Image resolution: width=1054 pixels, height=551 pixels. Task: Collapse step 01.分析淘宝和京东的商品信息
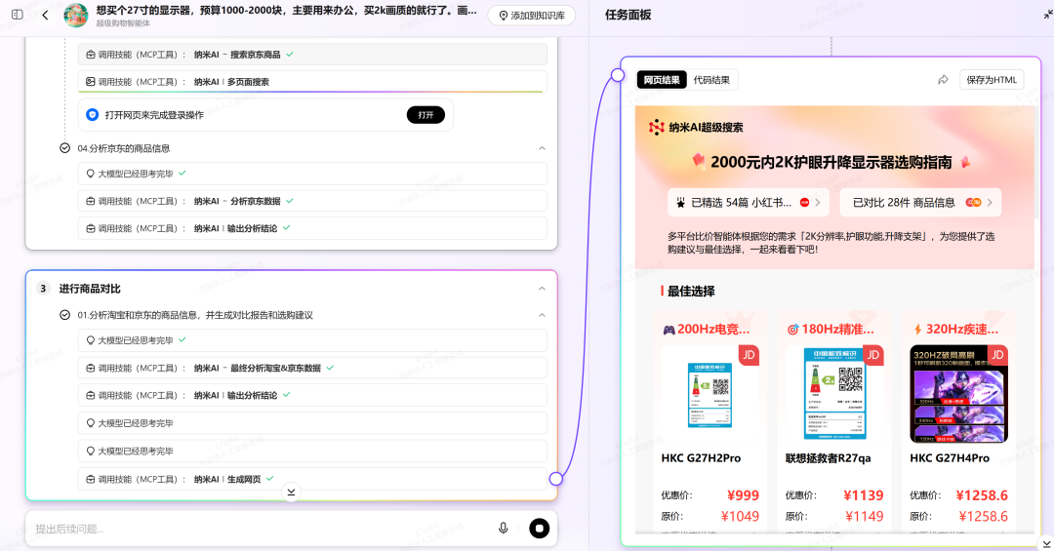[x=542, y=315]
